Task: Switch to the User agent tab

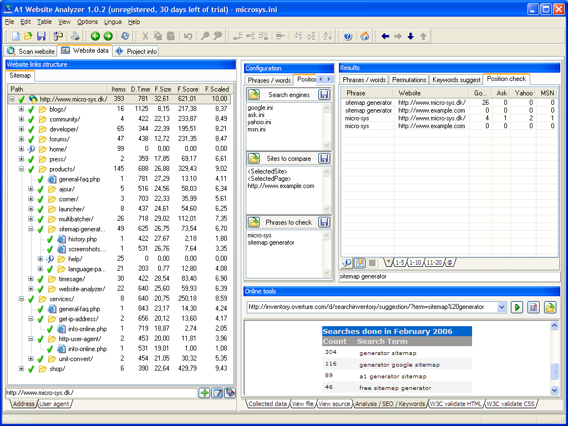Action: [x=54, y=404]
